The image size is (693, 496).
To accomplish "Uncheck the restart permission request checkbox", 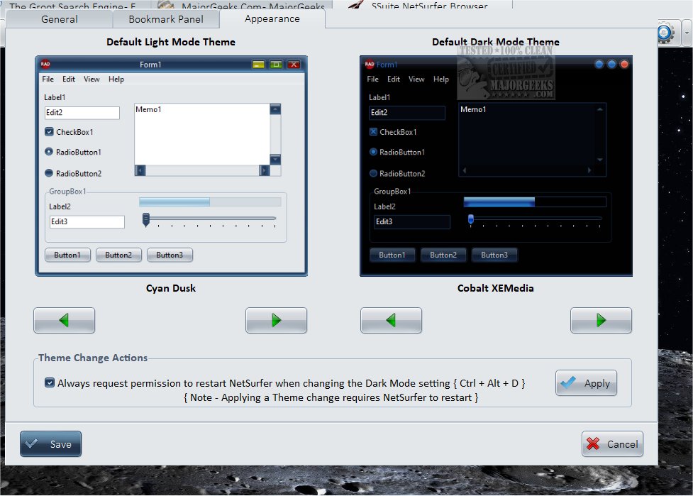I will [x=49, y=382].
